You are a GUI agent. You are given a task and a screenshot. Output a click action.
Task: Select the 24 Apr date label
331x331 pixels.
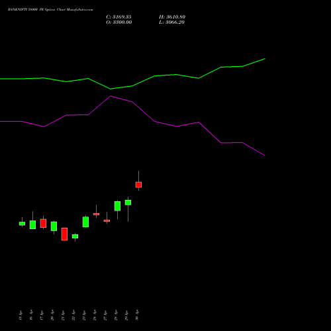click(95, 315)
